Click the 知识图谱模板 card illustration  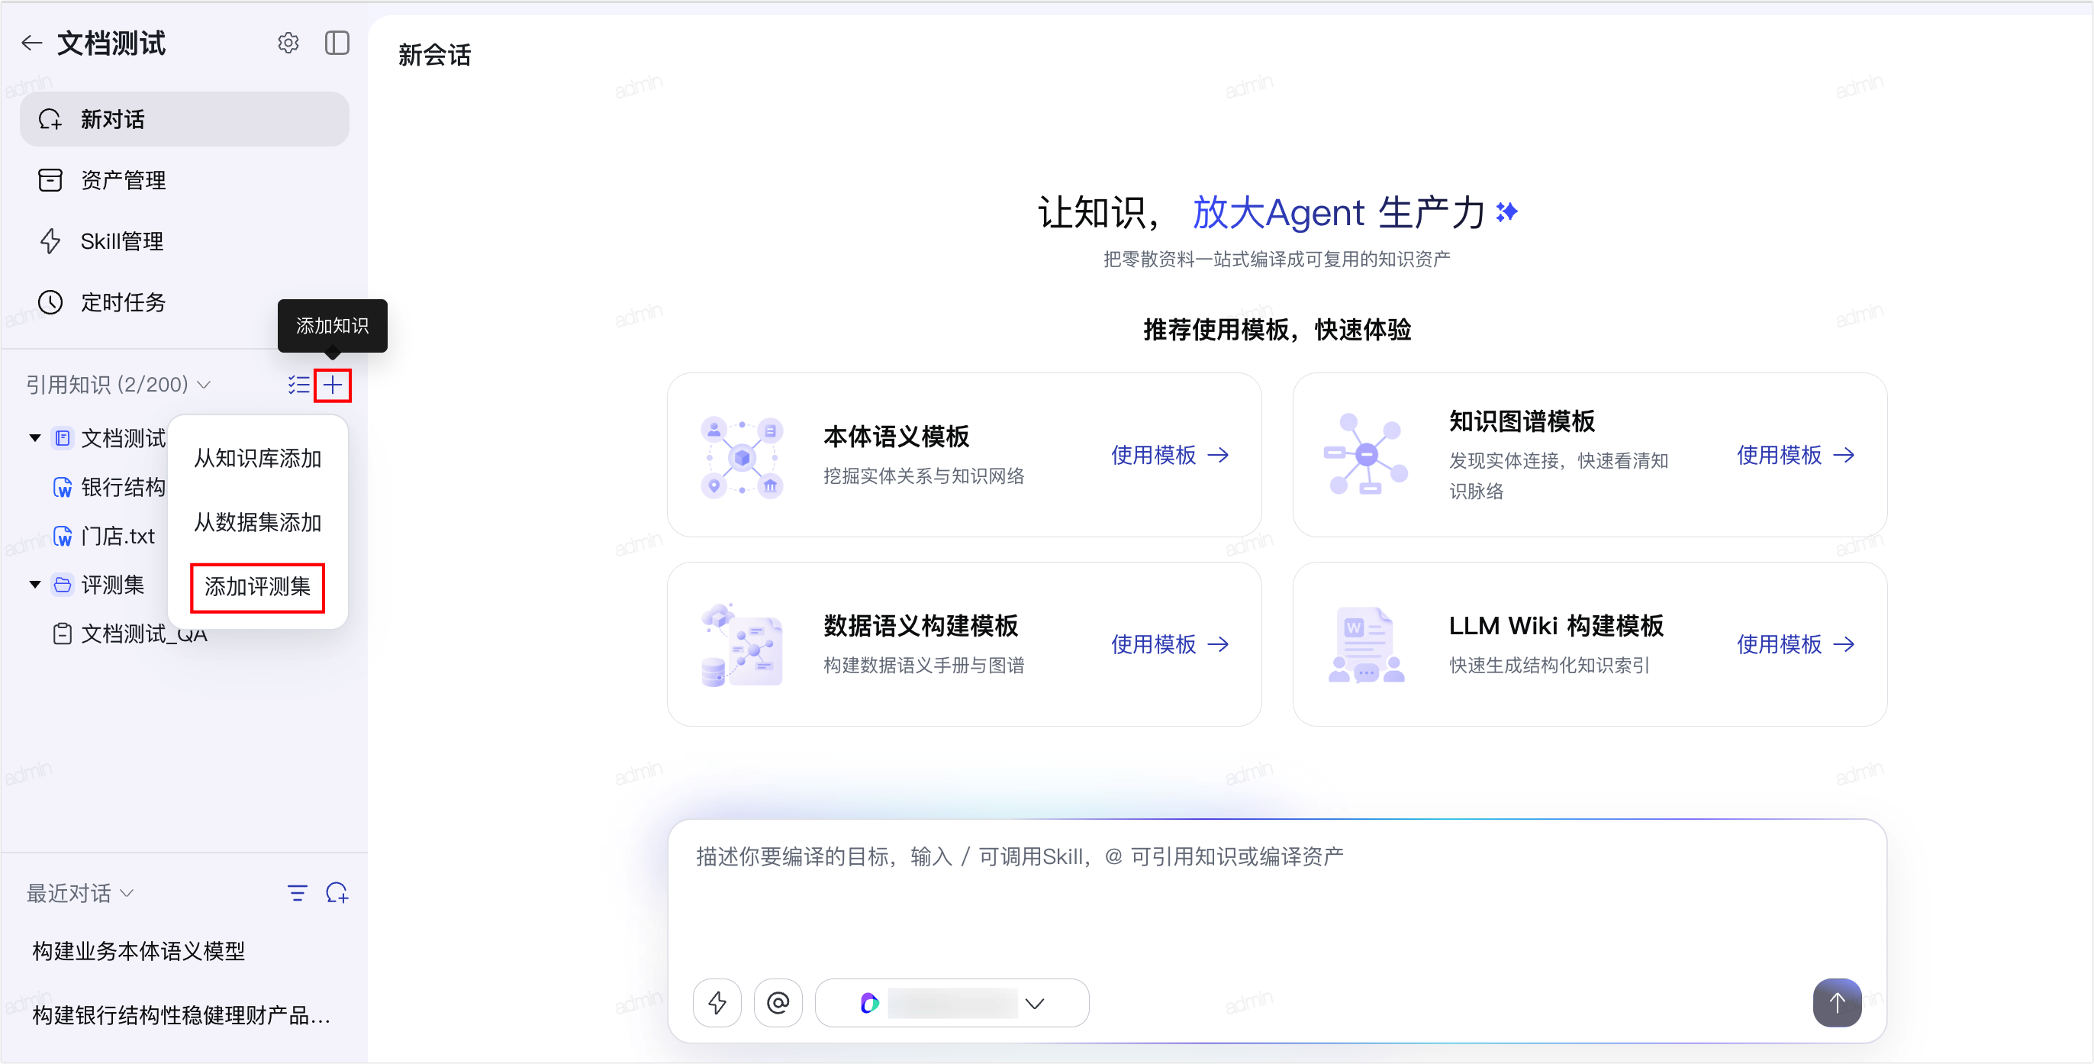(1367, 455)
